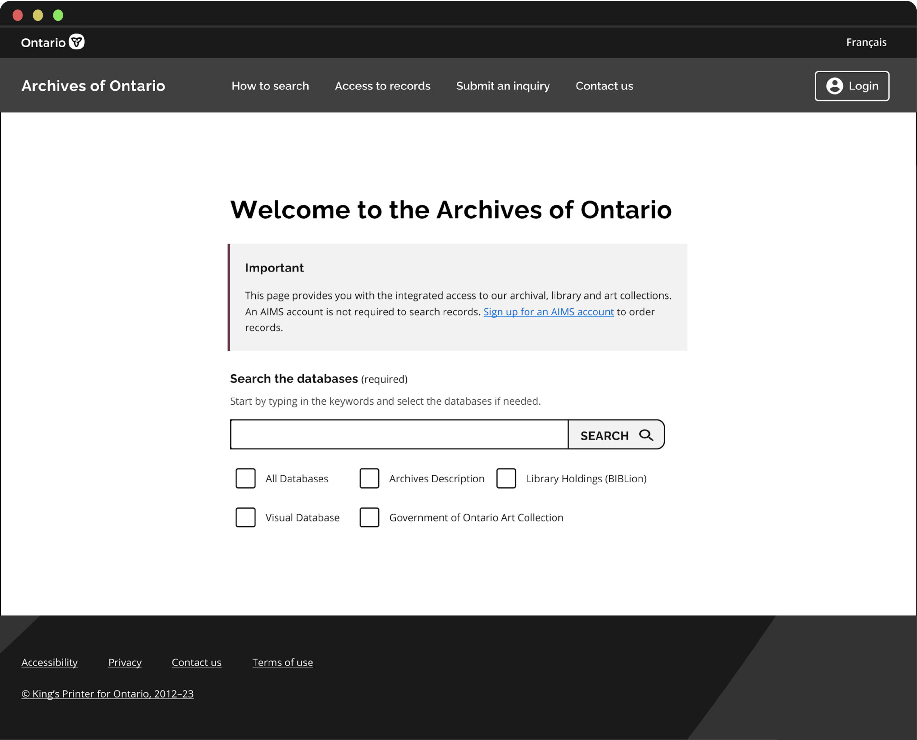
Task: Click the Welcome to the Archives of Ontario heading
Action: click(451, 210)
